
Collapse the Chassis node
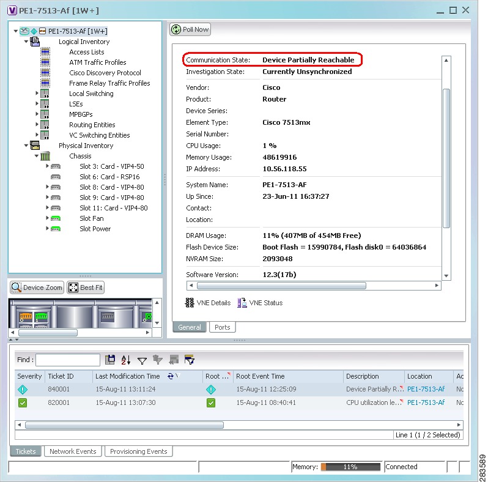[x=37, y=156]
